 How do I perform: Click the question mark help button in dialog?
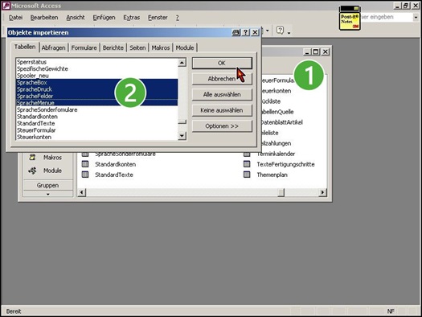[245, 33]
